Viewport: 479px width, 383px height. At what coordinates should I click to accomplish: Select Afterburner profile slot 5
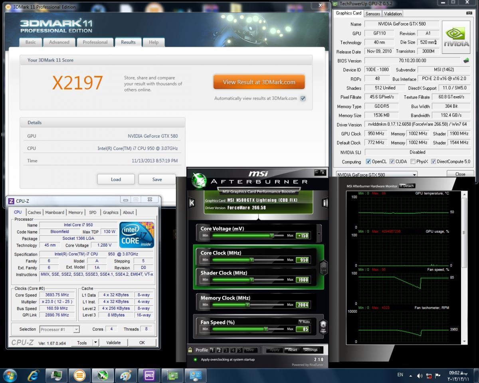tap(240, 350)
